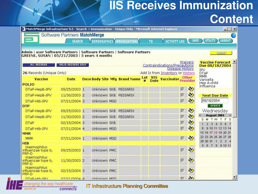
Task: Open the Waivers link
Action: click(187, 62)
